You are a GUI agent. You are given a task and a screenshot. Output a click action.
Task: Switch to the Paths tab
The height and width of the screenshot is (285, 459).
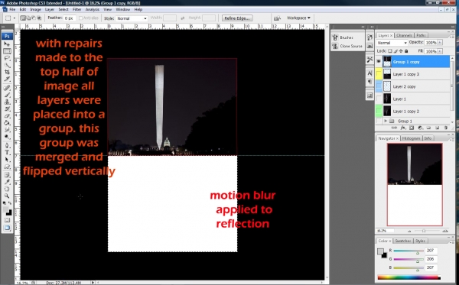[421, 35]
